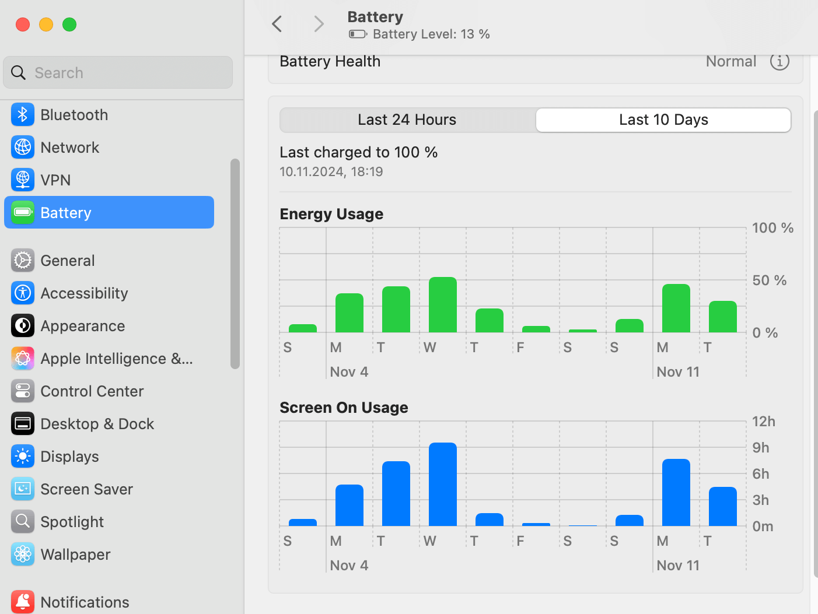Viewport: 818px width, 614px height.
Task: Go forward with the right chevron
Action: coord(319,24)
